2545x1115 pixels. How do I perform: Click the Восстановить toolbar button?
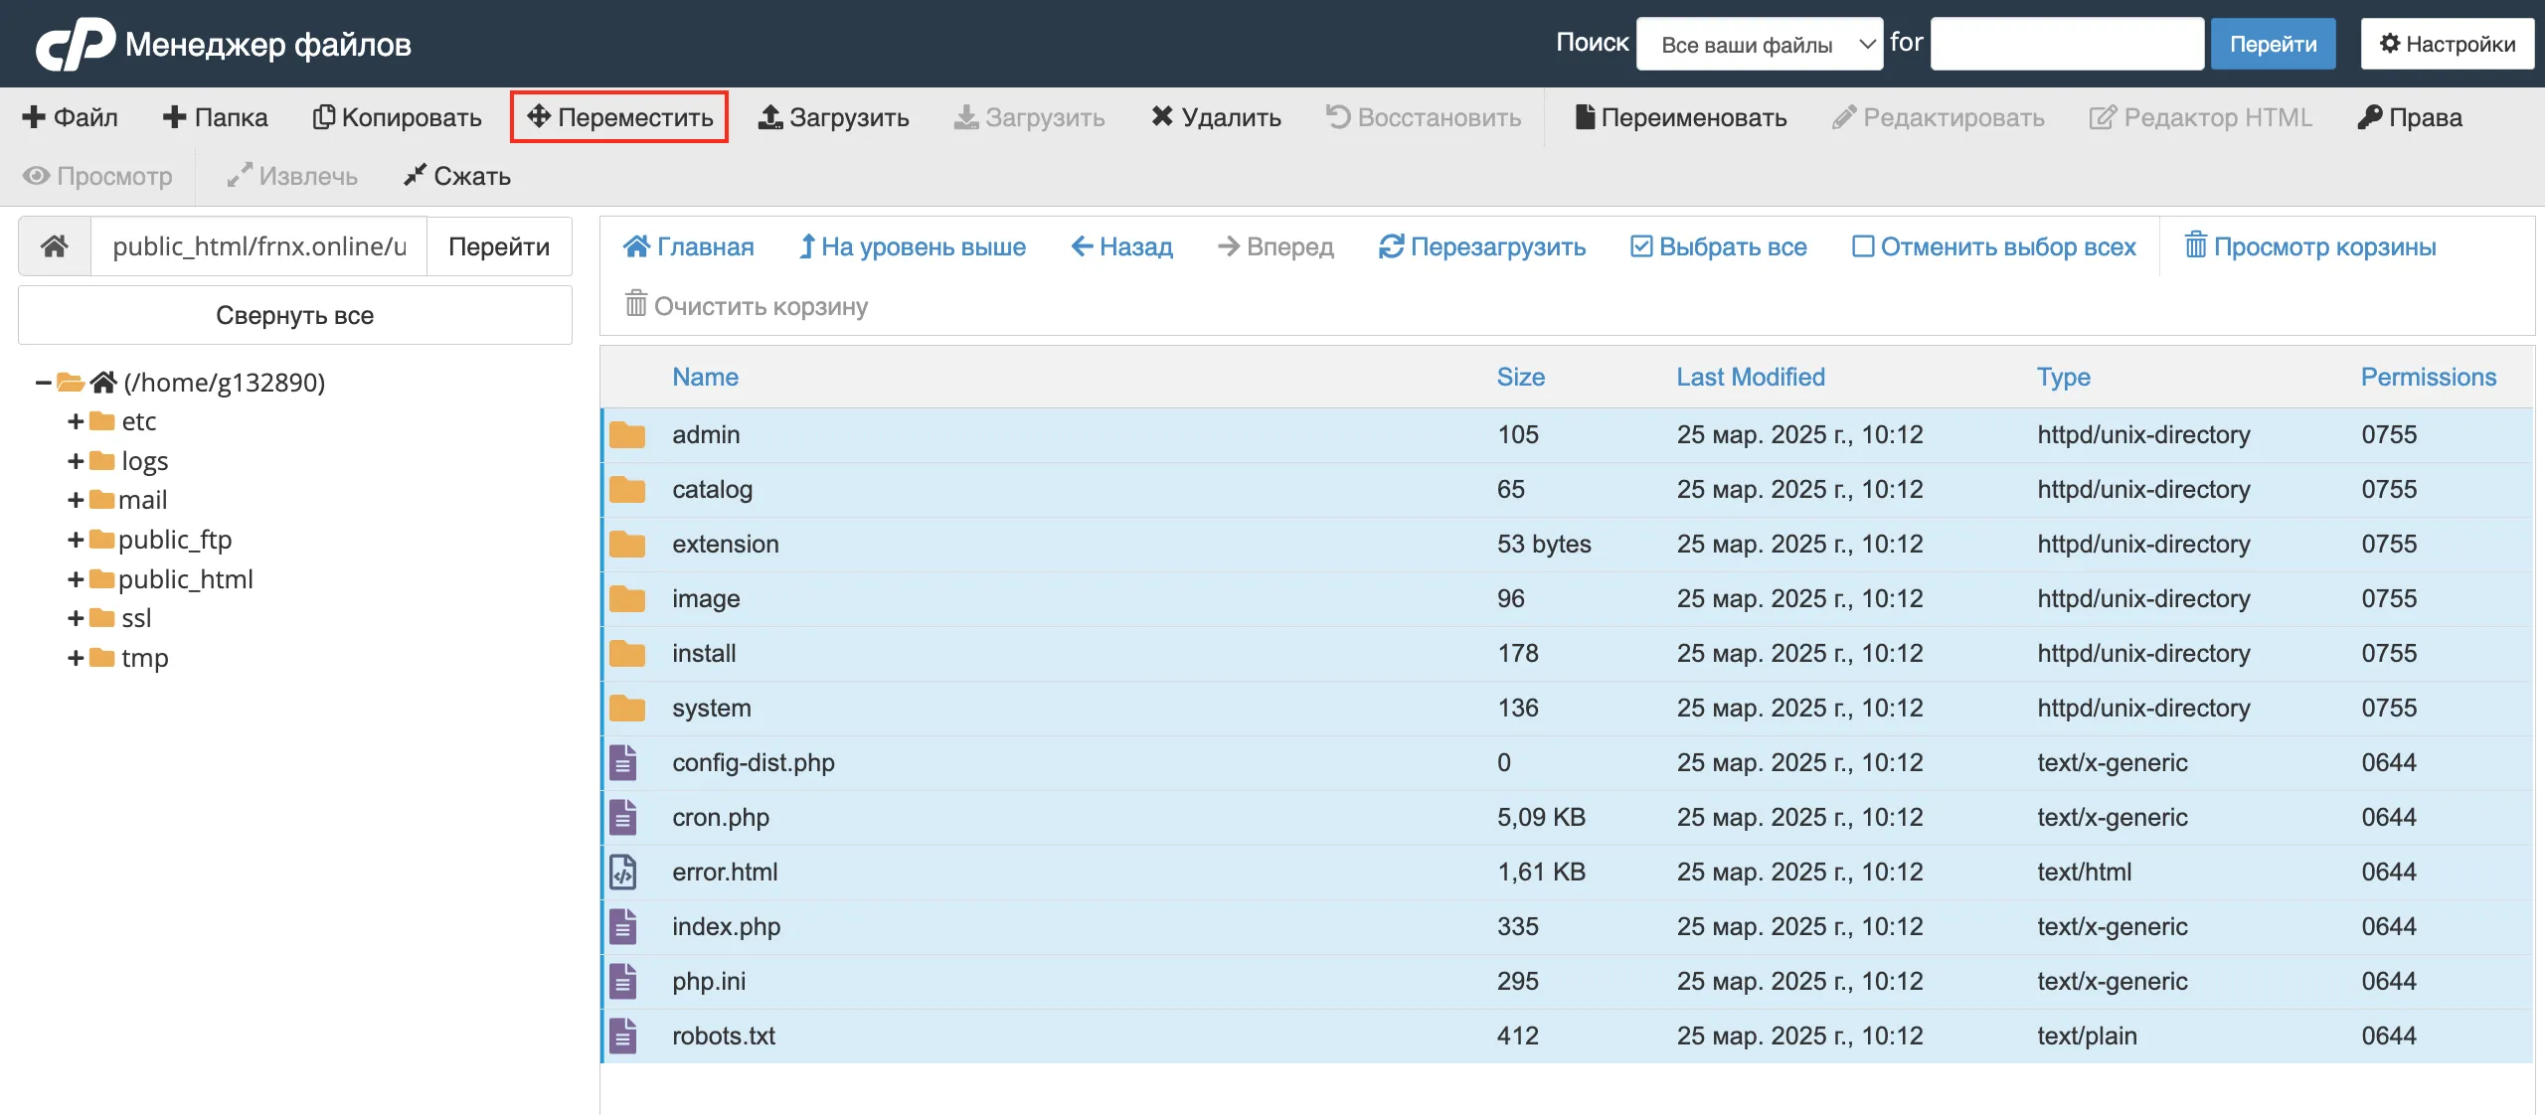point(1424,117)
